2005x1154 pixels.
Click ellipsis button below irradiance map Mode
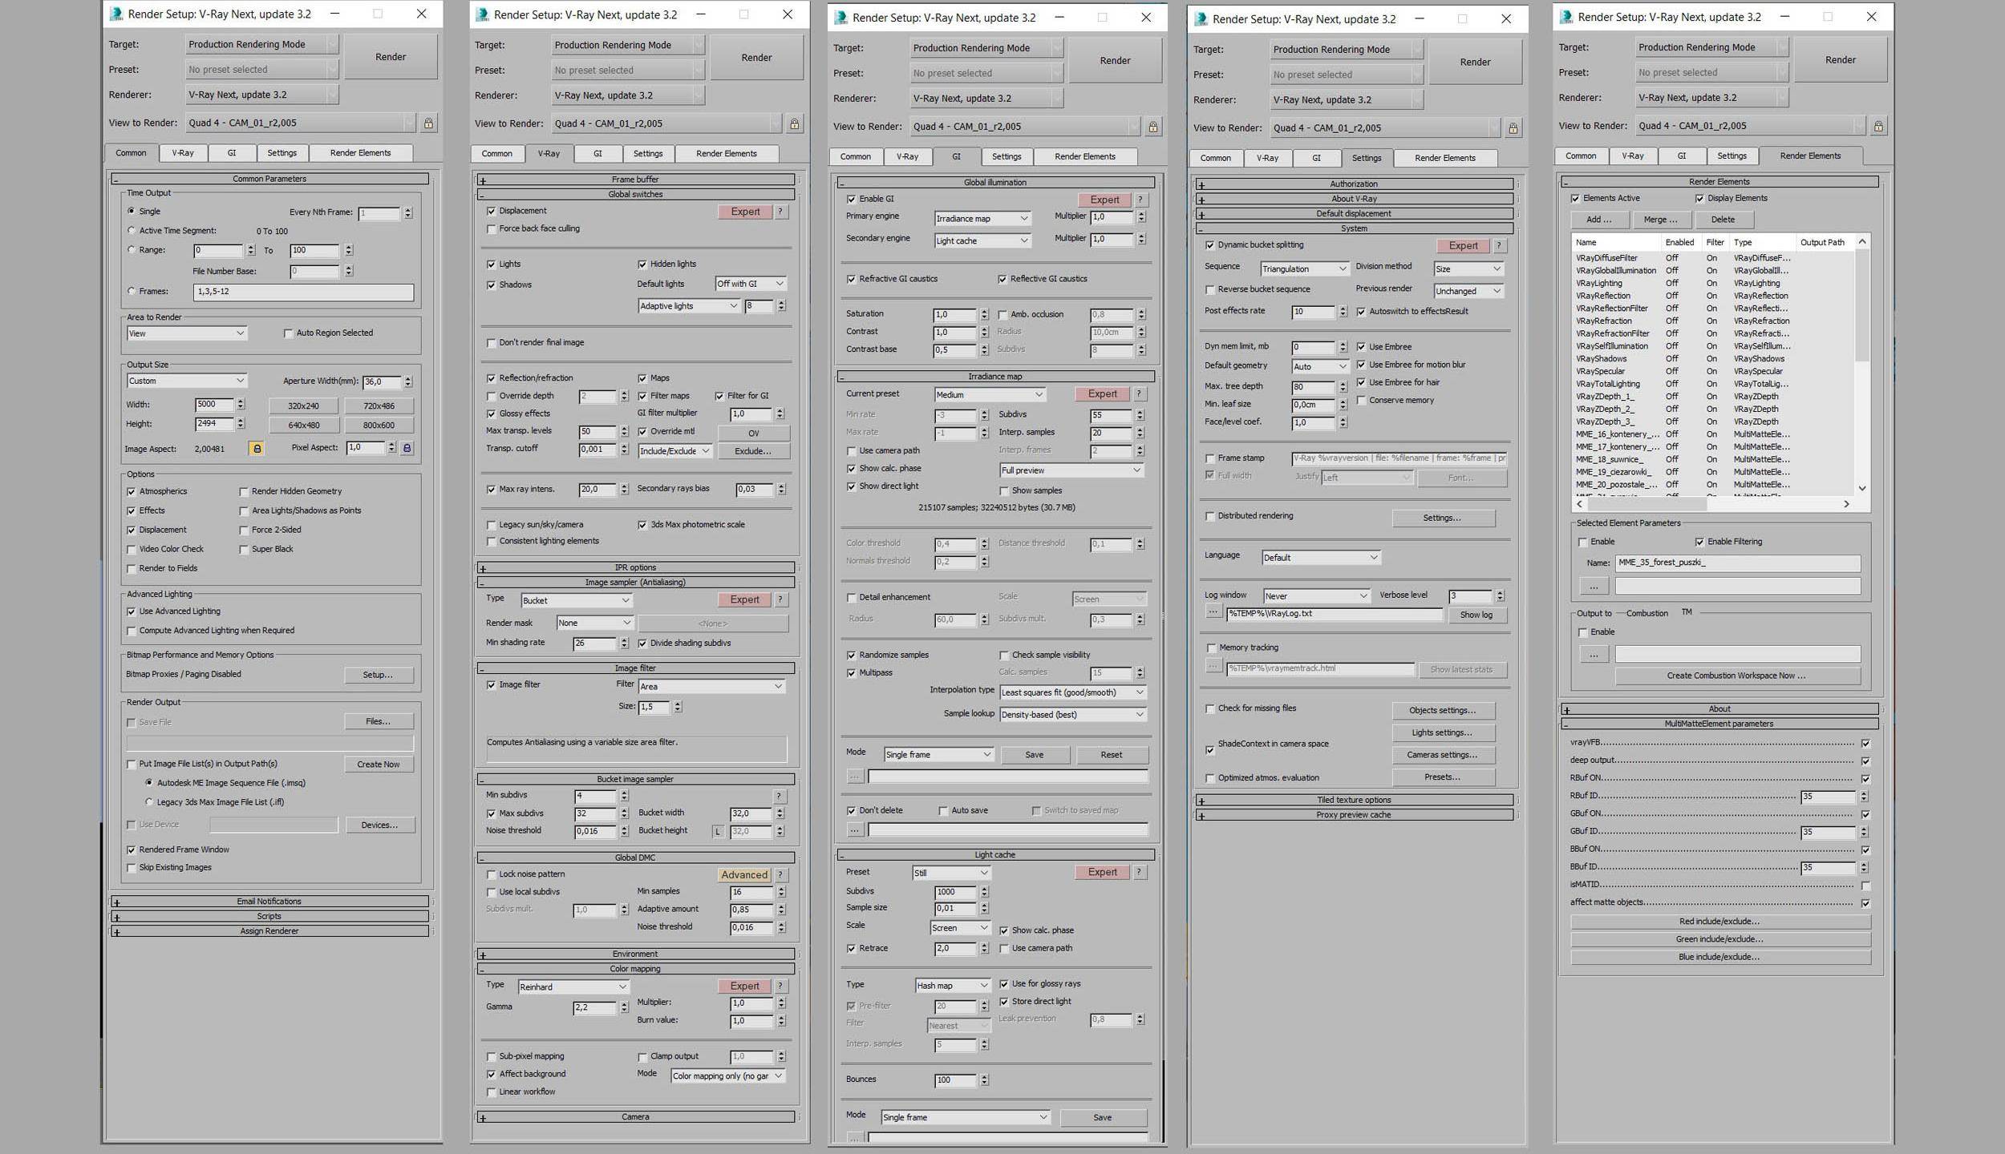click(855, 776)
